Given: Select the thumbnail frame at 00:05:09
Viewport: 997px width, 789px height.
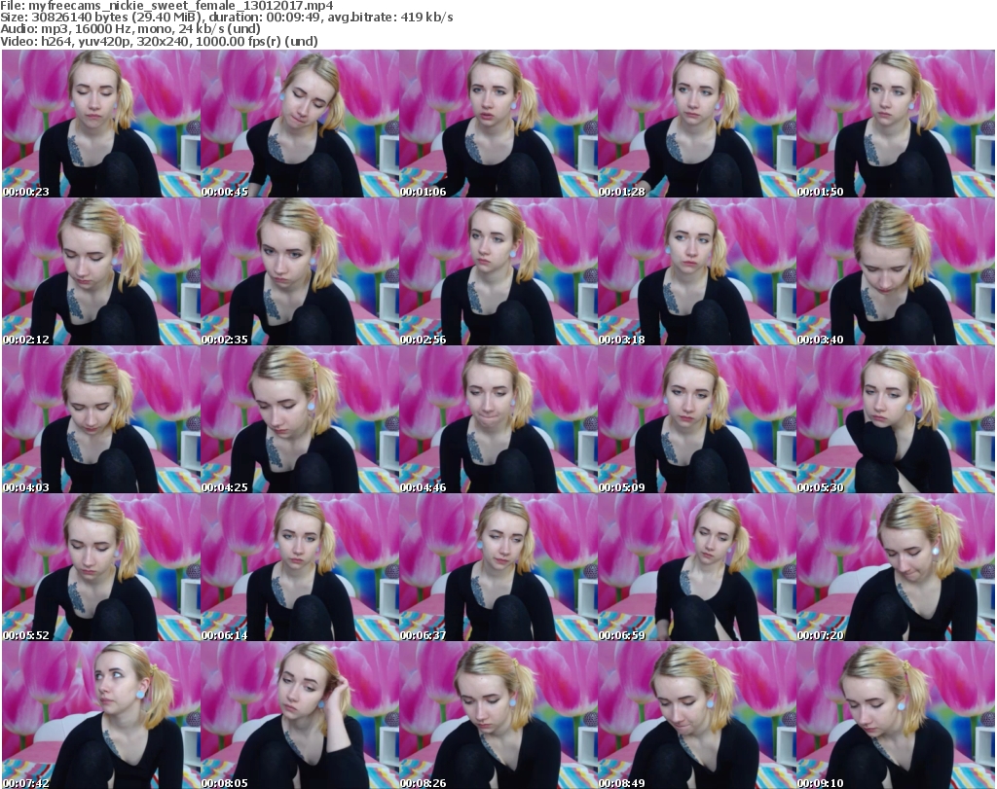Looking at the screenshot, I should pos(697,419).
